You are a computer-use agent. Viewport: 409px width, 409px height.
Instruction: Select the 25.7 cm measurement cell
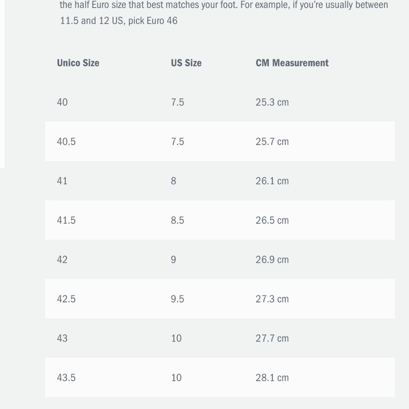272,142
